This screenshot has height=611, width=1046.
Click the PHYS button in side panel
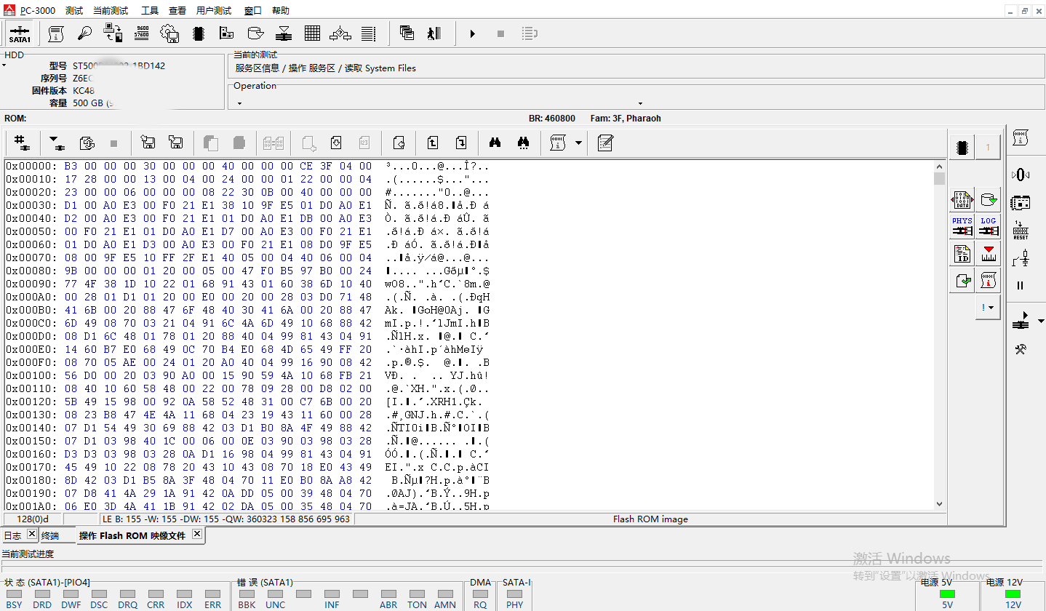[x=962, y=225]
